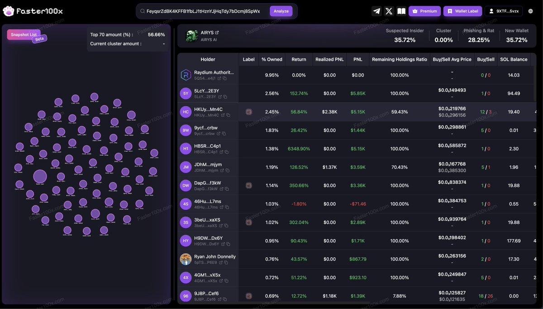This screenshot has height=309, width=543.
Task: Sort by Remaining Holdings Ratio header
Action: (x=399, y=59)
